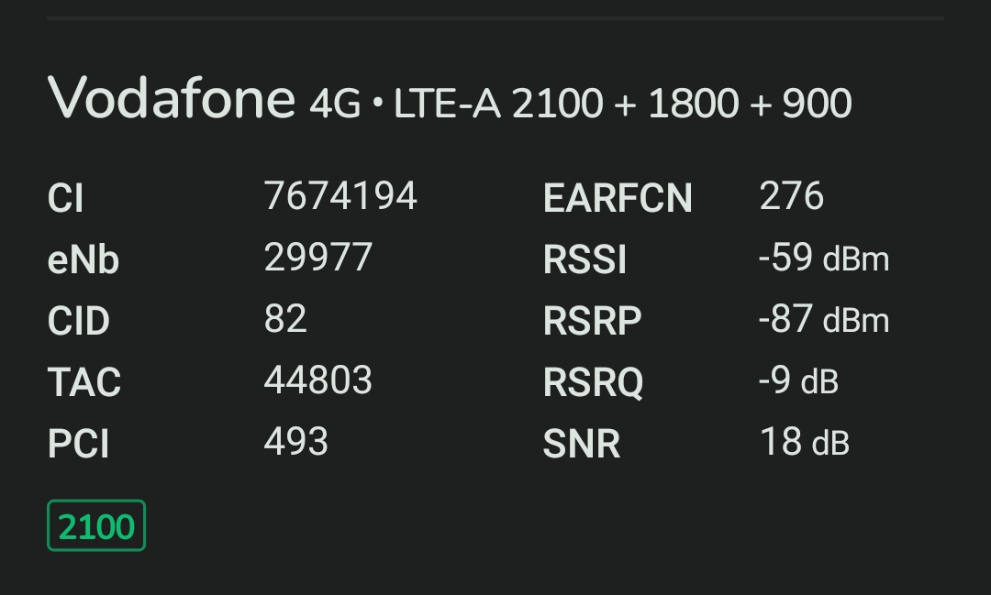Click the TAC label
Image resolution: width=991 pixels, height=595 pixels.
pyautogui.click(x=84, y=382)
